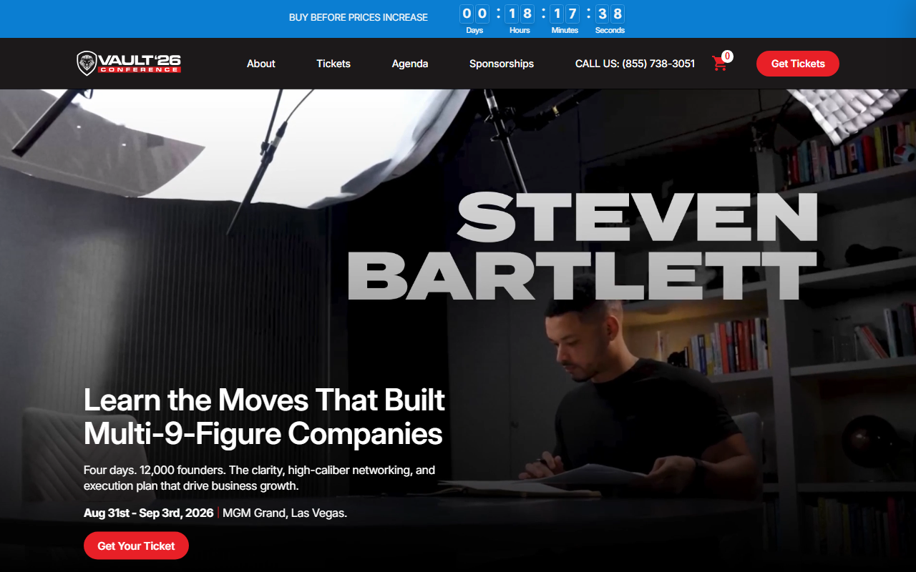916x572 pixels.
Task: View the Sponsorships page
Action: (502, 64)
